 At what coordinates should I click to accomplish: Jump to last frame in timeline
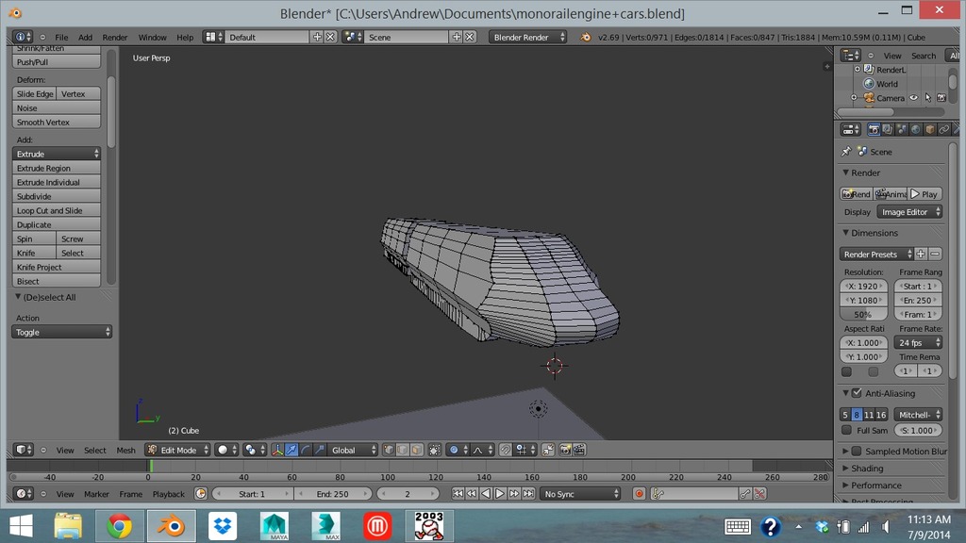[528, 494]
